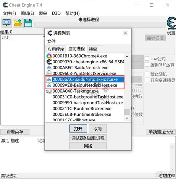Click the process list scroll up arrow
Image resolution: width=176 pixels, height=179 pixels.
point(127,57)
